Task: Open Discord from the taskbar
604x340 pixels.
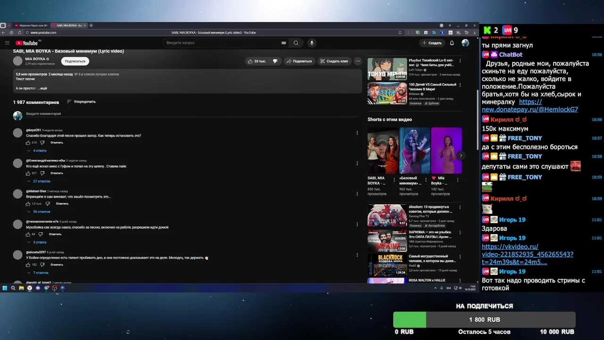Action: click(38, 288)
